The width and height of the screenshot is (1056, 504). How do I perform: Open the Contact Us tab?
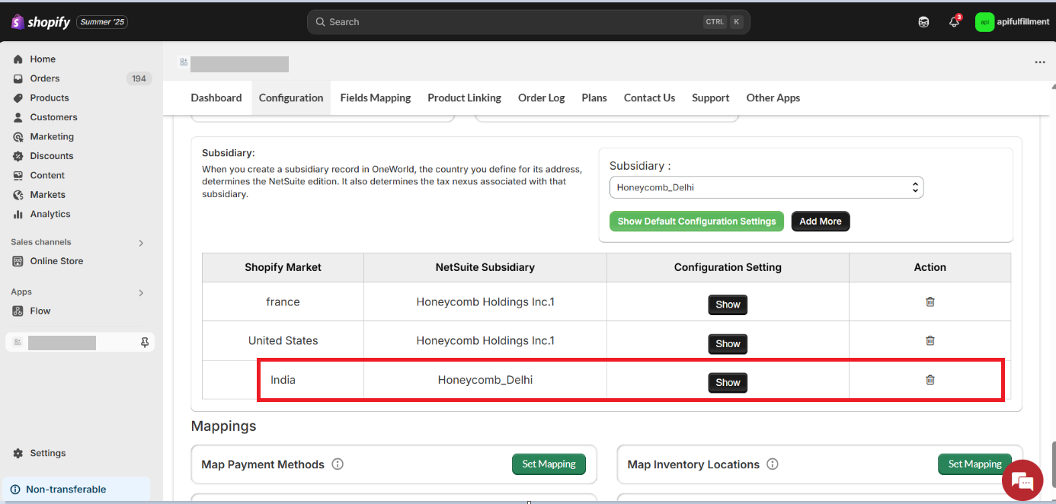649,97
